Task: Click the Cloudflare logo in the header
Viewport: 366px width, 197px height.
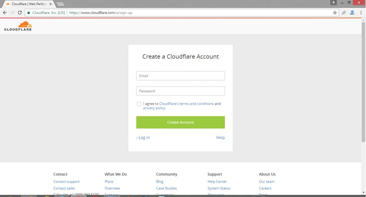Action: (x=18, y=26)
